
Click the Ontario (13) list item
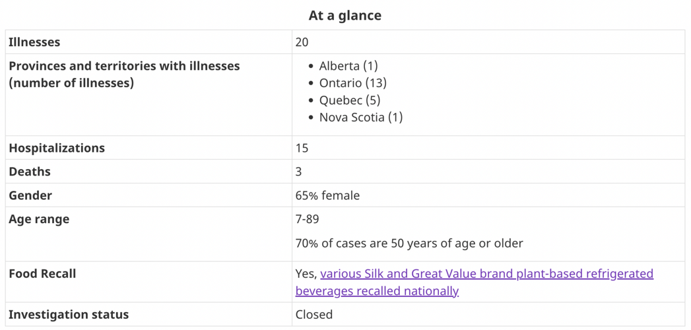click(x=352, y=83)
